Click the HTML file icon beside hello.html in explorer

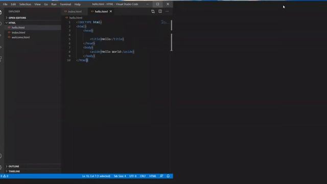click(x=9, y=28)
